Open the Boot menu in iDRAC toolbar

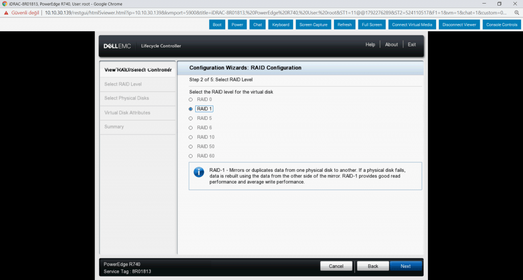click(x=217, y=24)
